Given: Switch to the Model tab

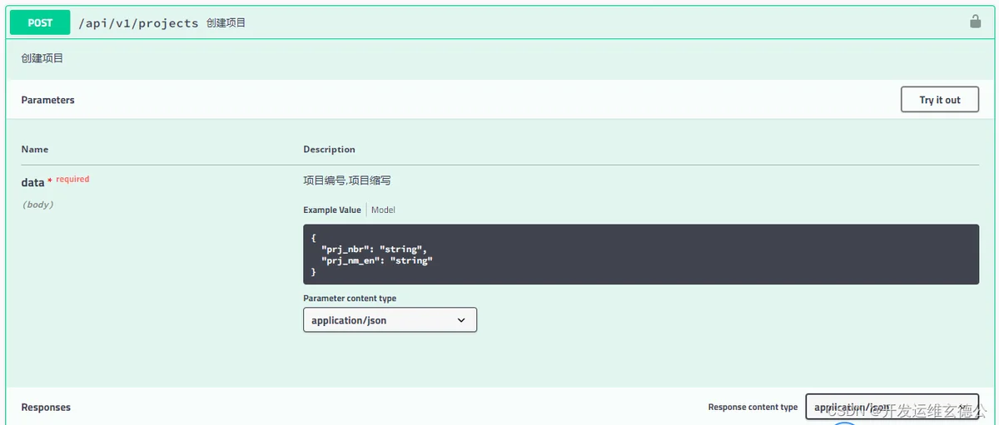Looking at the screenshot, I should pyautogui.click(x=383, y=210).
